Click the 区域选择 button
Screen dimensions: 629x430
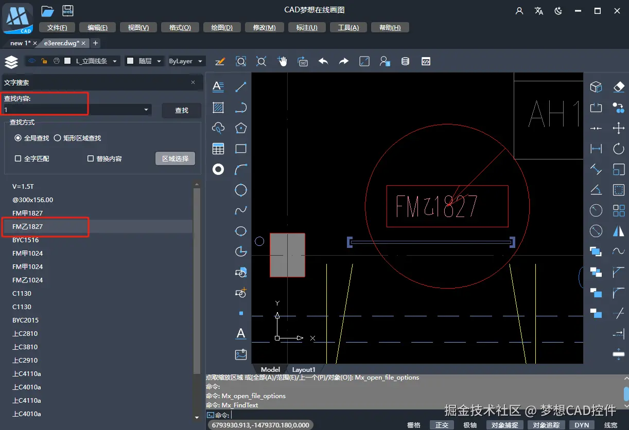click(175, 158)
